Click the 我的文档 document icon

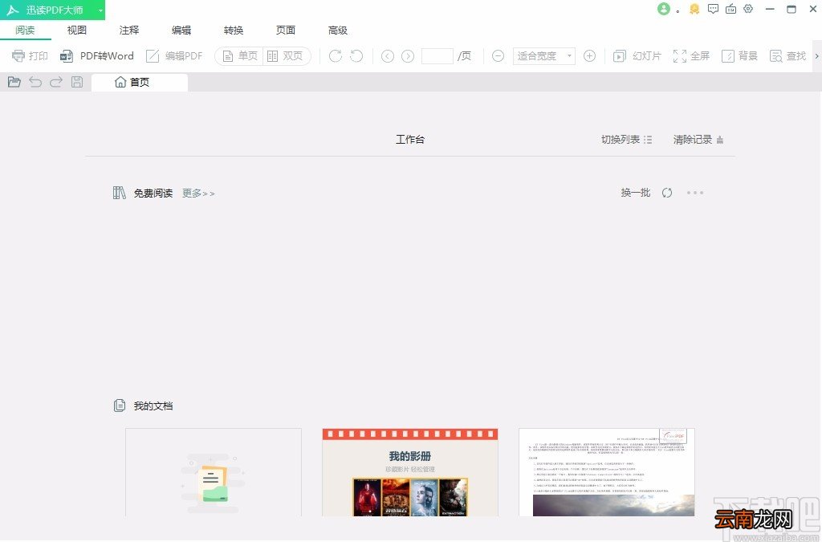[x=120, y=405]
